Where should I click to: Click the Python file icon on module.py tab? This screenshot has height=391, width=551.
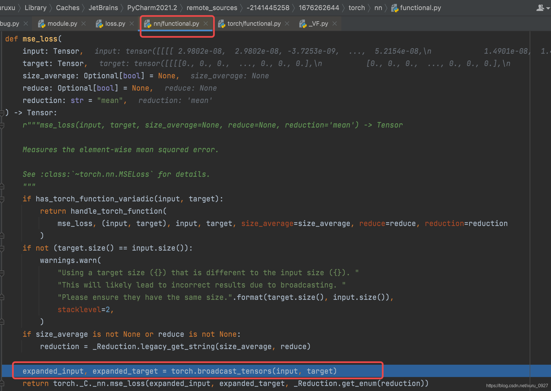[41, 24]
